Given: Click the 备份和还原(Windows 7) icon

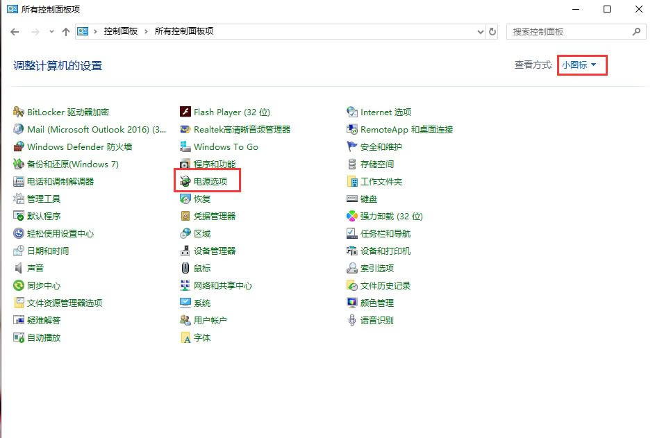Looking at the screenshot, I should 18,164.
